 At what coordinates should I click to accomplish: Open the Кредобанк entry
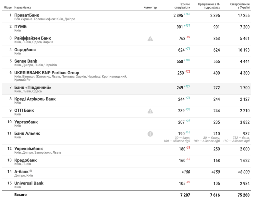click(x=25, y=160)
